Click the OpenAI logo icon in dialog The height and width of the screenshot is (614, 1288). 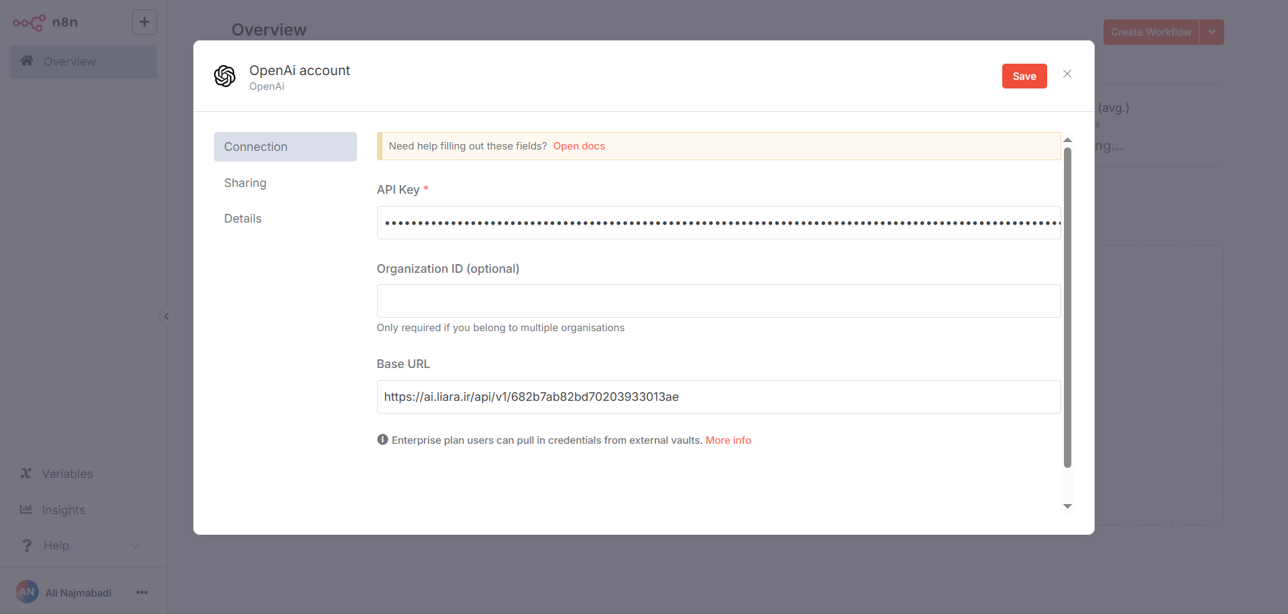225,76
